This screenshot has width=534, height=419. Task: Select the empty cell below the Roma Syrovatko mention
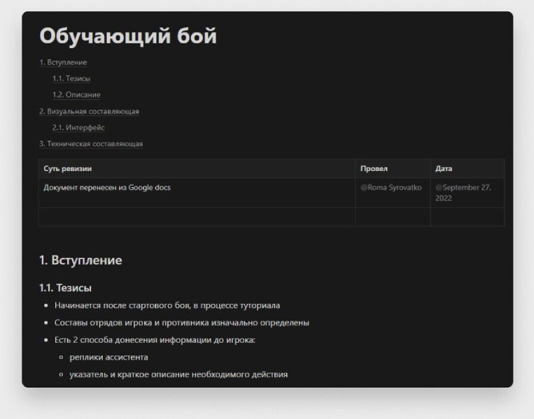click(392, 217)
